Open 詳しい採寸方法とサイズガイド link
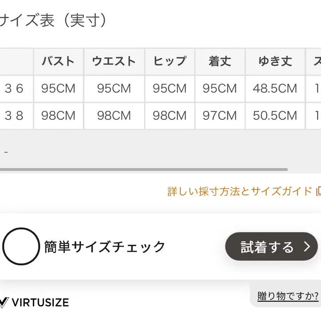Screen dimensions: 321x321 (240, 192)
